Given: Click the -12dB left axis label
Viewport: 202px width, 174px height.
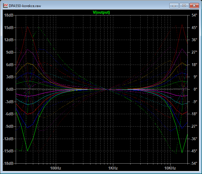Looking at the screenshot, I should (x=8, y=139).
